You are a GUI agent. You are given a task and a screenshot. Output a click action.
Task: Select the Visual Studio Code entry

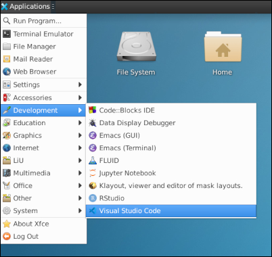171,211
